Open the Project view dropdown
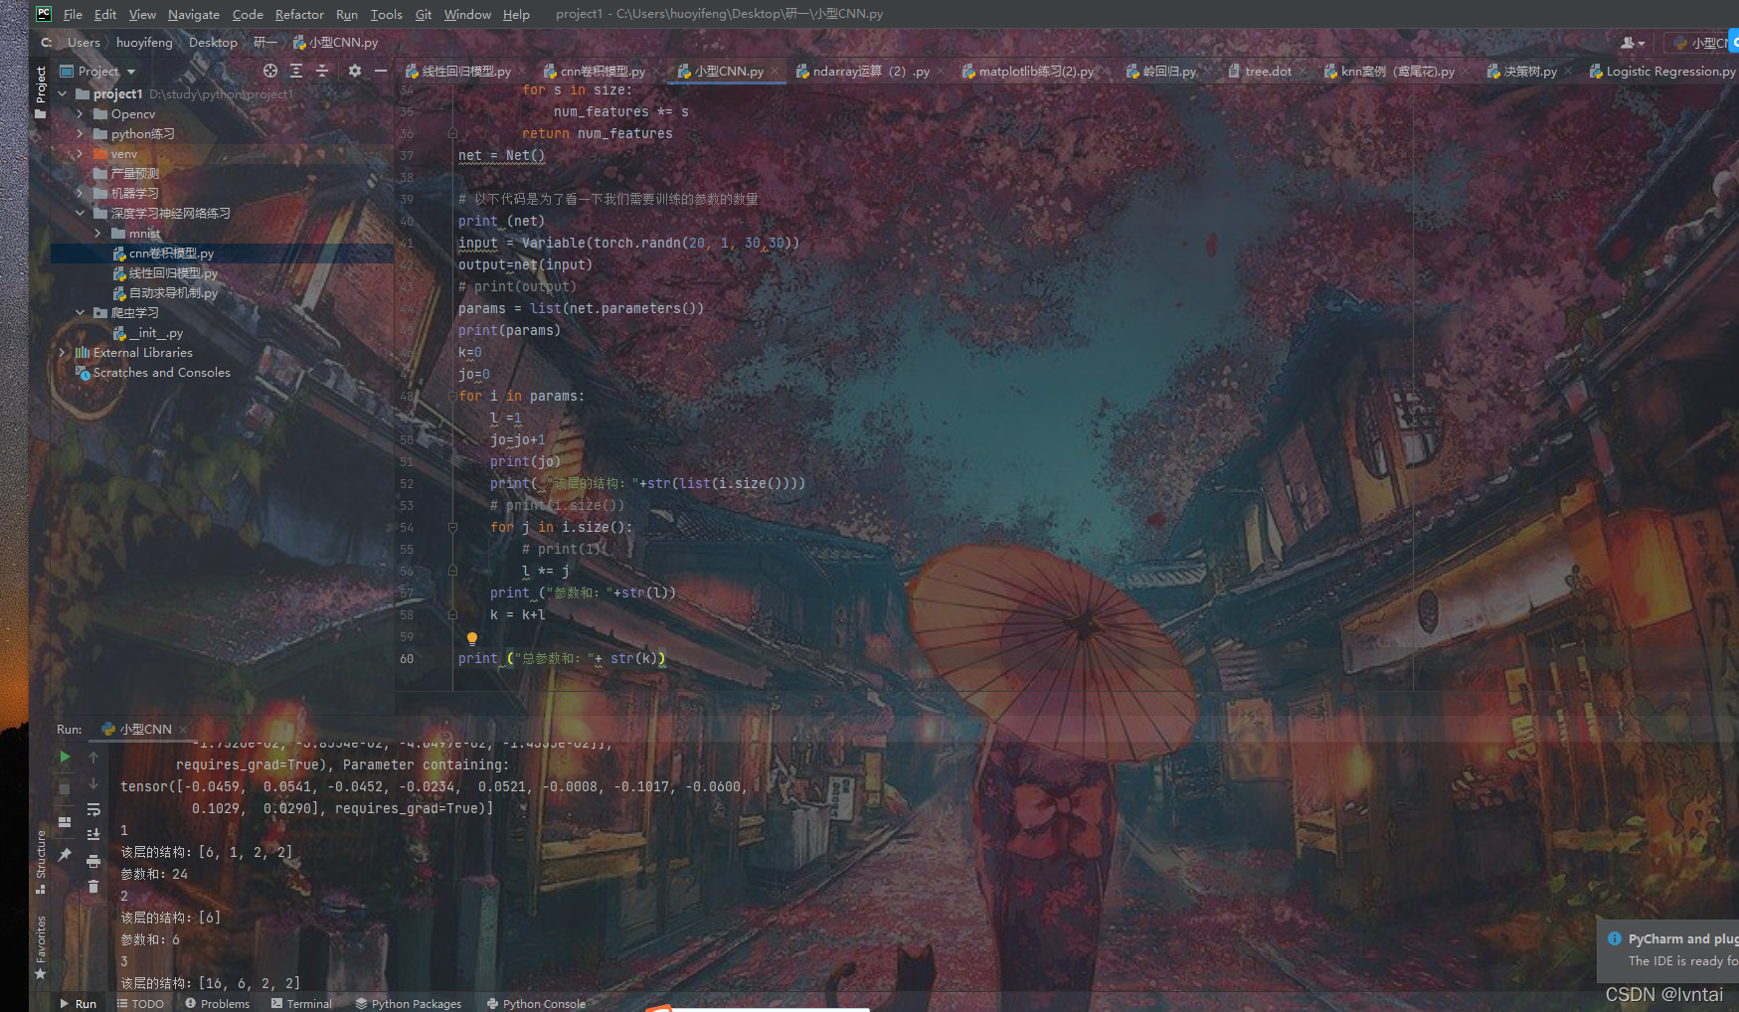This screenshot has height=1012, width=1739. coord(97,72)
